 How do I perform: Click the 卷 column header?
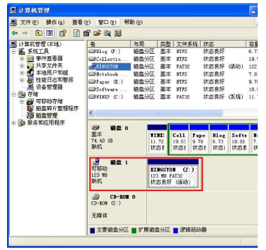pos(109,44)
